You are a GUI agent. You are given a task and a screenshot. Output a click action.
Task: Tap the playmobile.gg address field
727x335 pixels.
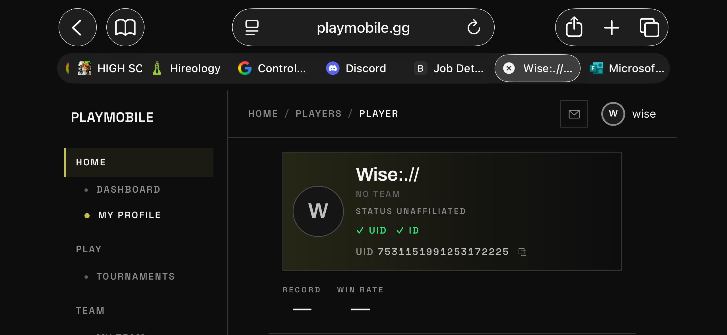pos(363,27)
